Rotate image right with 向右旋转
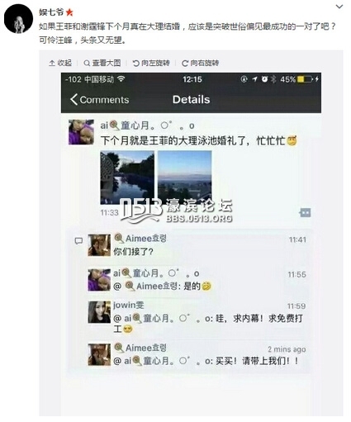The image size is (351, 422). pos(201,63)
